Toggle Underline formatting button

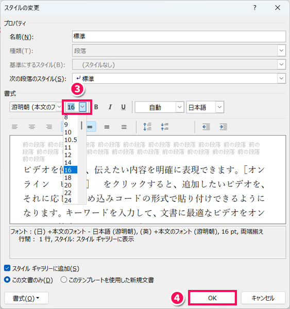click(124, 107)
